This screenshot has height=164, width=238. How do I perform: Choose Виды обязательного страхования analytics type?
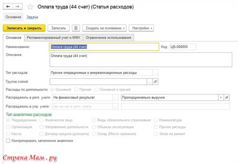coord(94,120)
